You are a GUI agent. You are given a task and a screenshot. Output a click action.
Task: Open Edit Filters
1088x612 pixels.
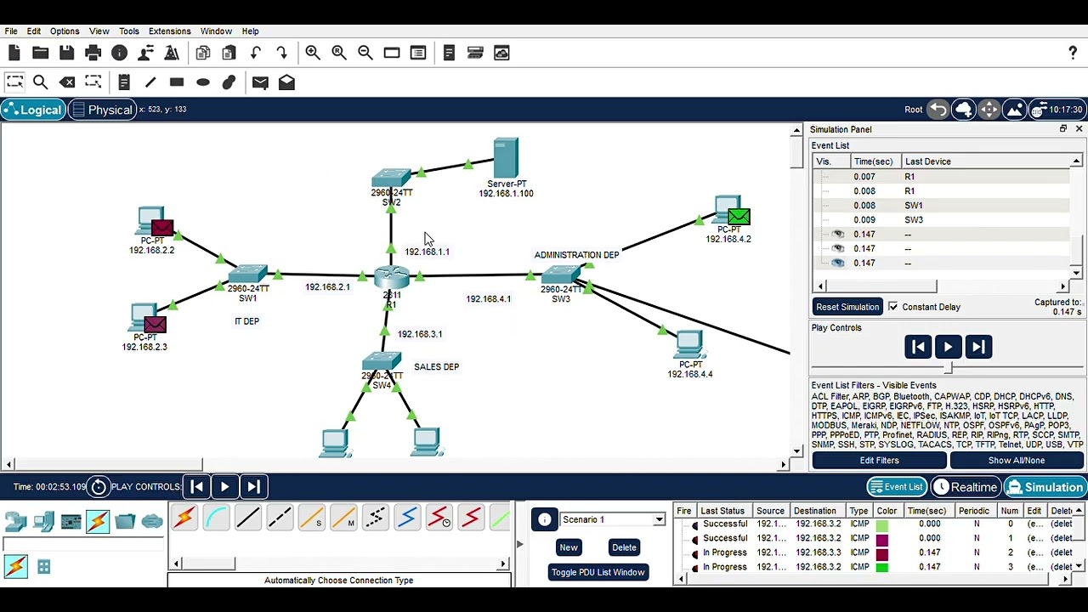coord(879,461)
